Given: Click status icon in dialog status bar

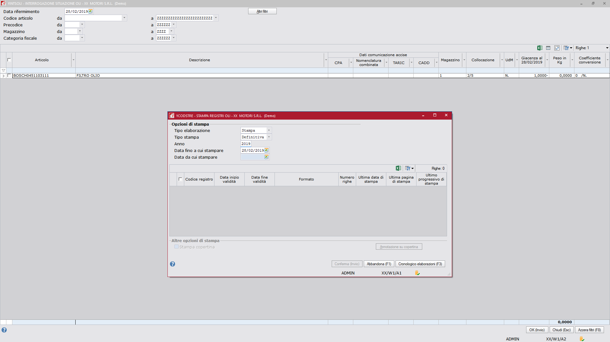Looking at the screenshot, I should (417, 273).
